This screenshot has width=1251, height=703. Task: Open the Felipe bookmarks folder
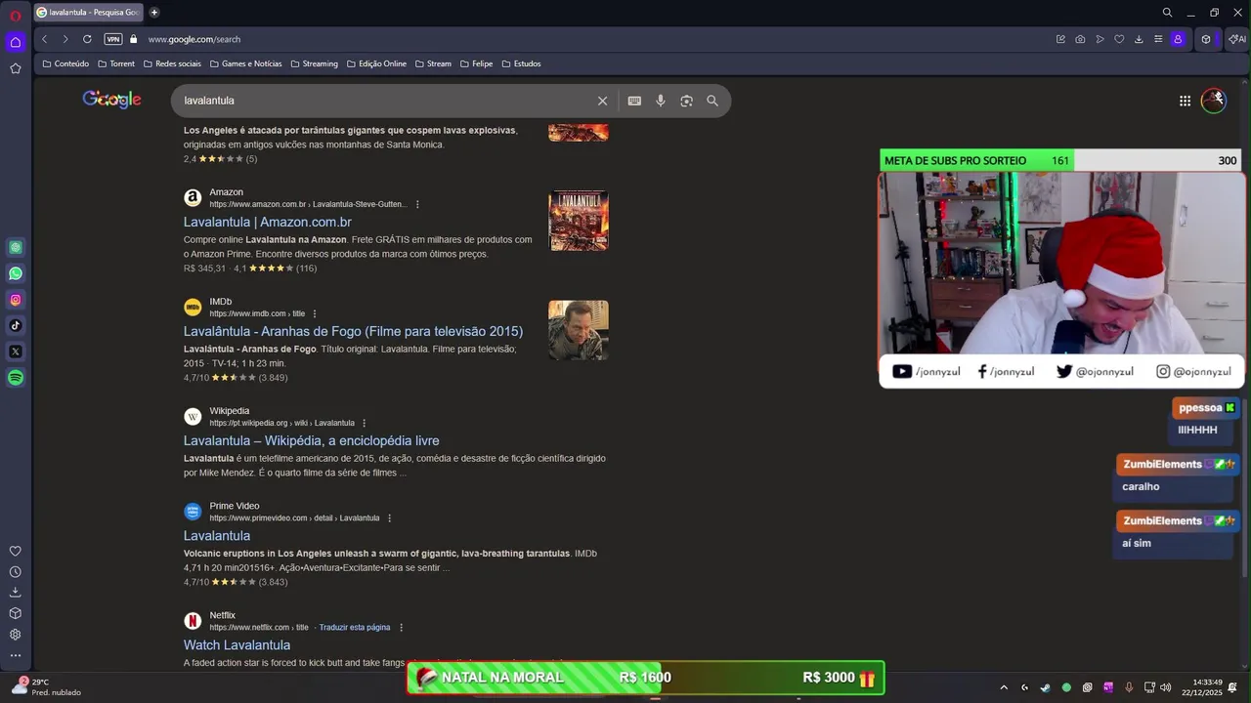pos(476,63)
